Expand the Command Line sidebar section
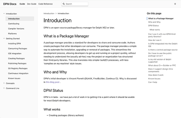The height and width of the screenshot is (118, 181). click(4, 88)
